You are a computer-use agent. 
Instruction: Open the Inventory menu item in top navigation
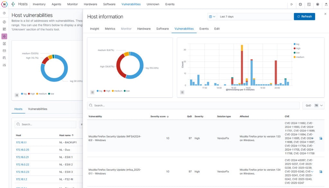pos(39,4)
